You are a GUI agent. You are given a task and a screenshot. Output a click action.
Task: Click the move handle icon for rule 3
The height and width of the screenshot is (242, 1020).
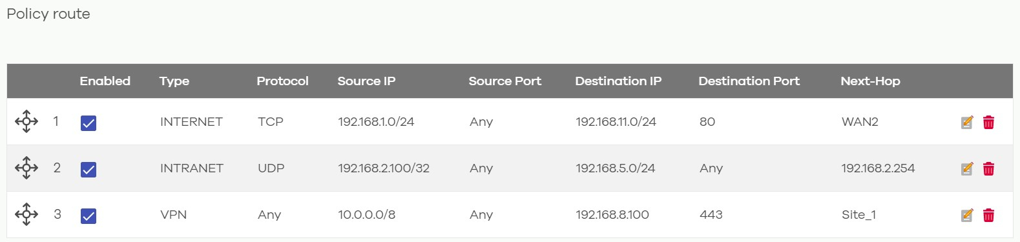tap(26, 214)
